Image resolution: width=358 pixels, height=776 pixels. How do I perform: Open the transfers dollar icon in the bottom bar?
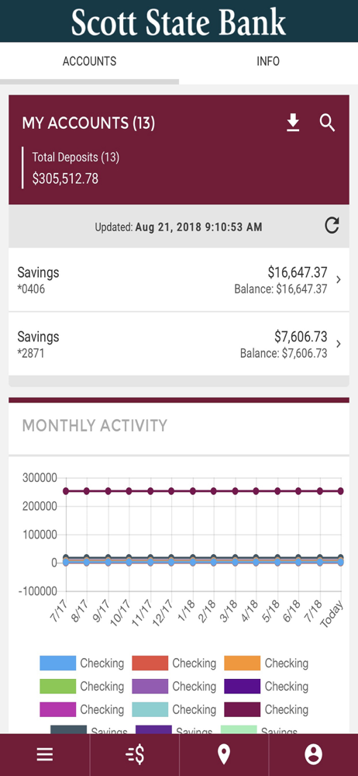coord(135,755)
